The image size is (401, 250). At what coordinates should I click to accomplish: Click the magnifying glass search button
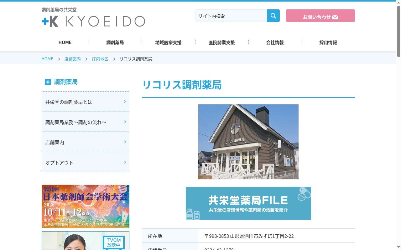click(273, 16)
